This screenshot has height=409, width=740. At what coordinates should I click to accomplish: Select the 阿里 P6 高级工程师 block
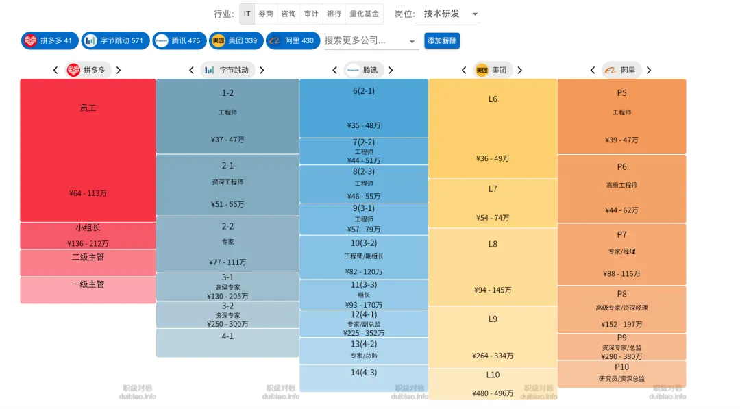click(621, 188)
